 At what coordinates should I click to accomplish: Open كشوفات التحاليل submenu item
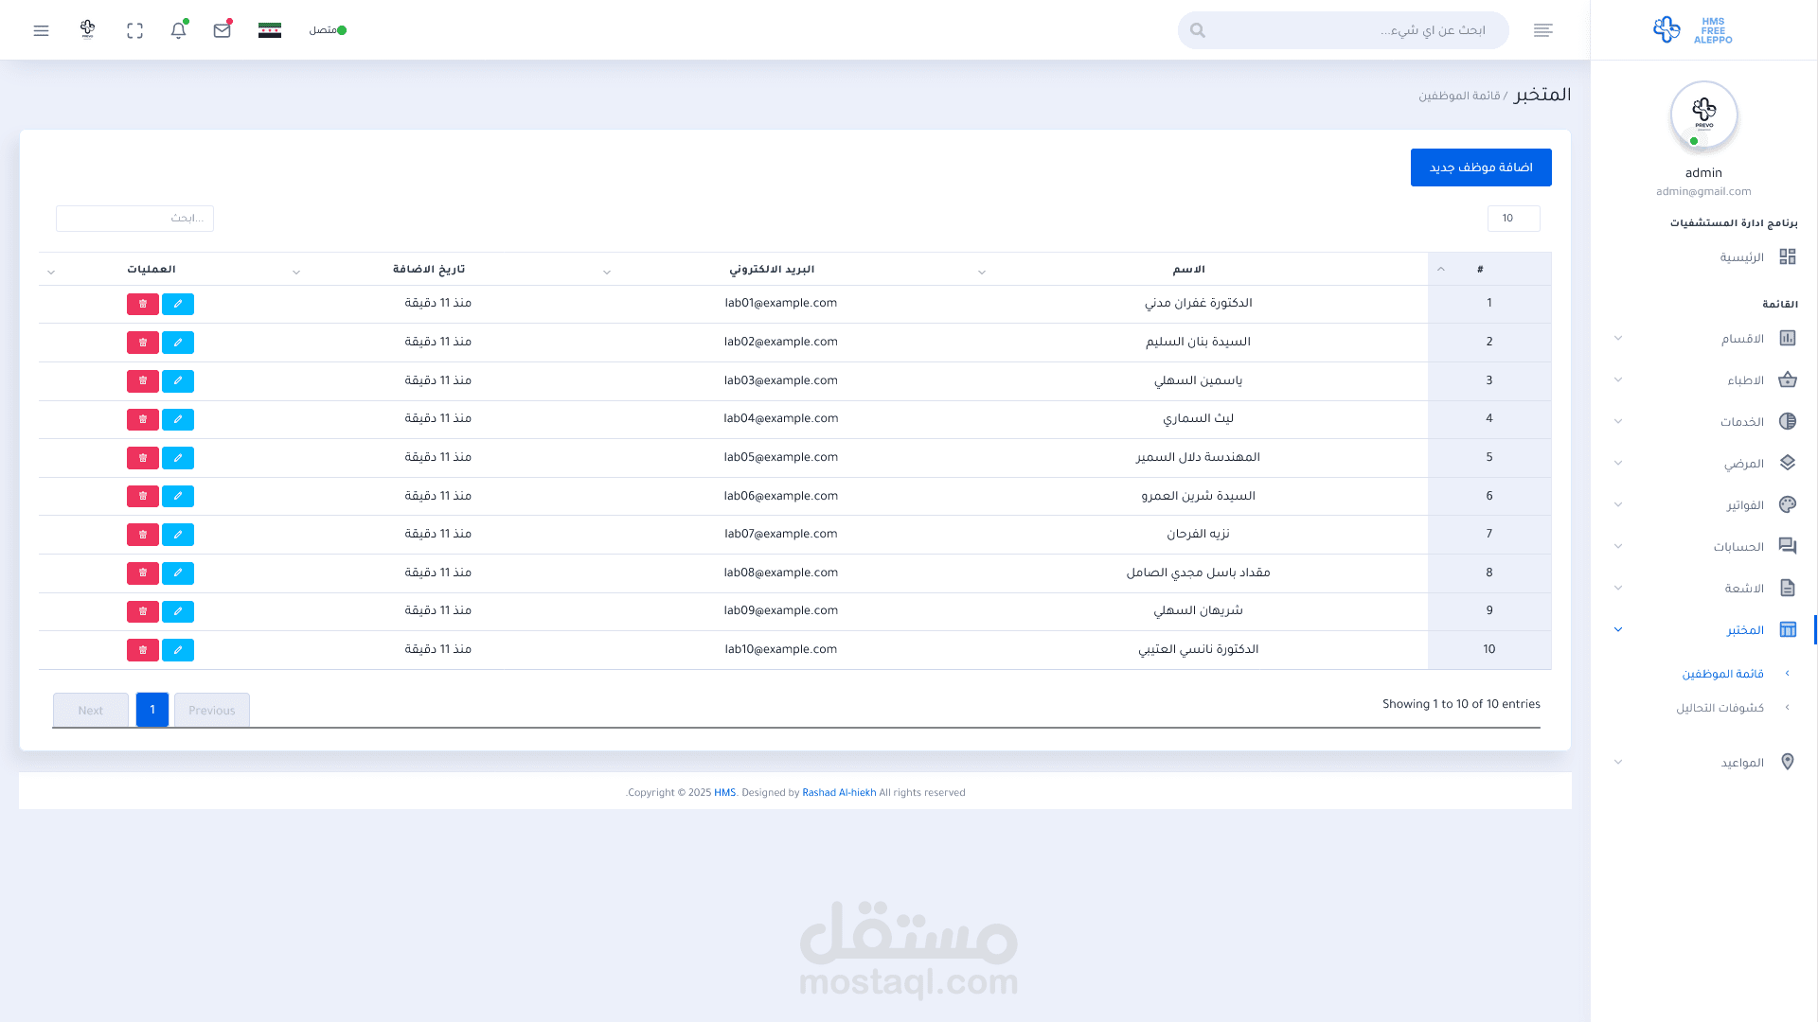coord(1720,708)
